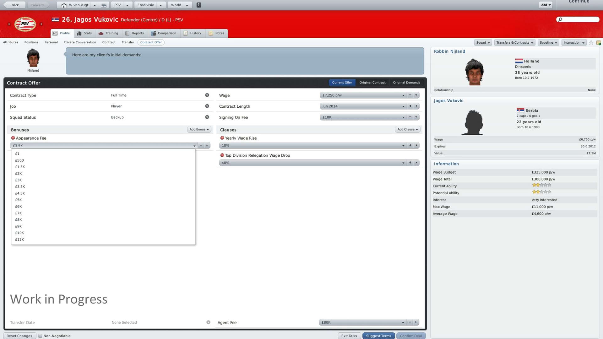Click the team bus icon in top bar
The height and width of the screenshot is (339, 603).
coord(104,5)
